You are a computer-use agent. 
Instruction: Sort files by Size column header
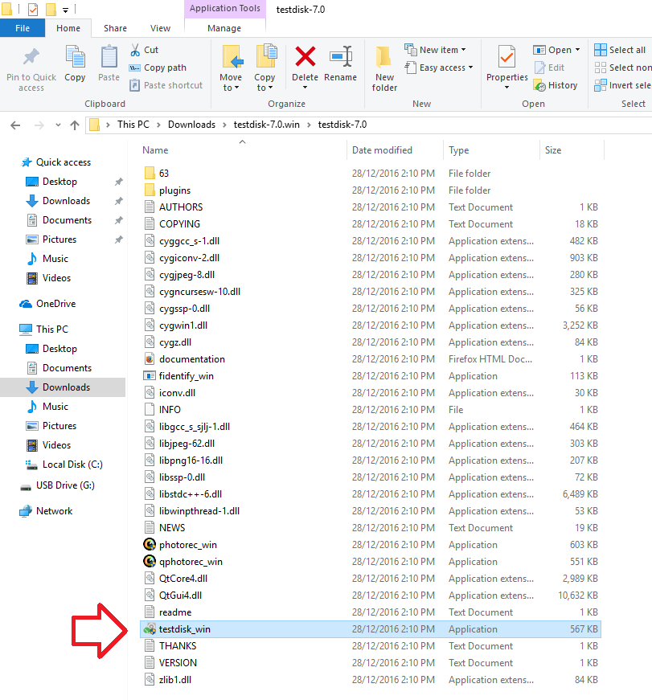(572, 150)
